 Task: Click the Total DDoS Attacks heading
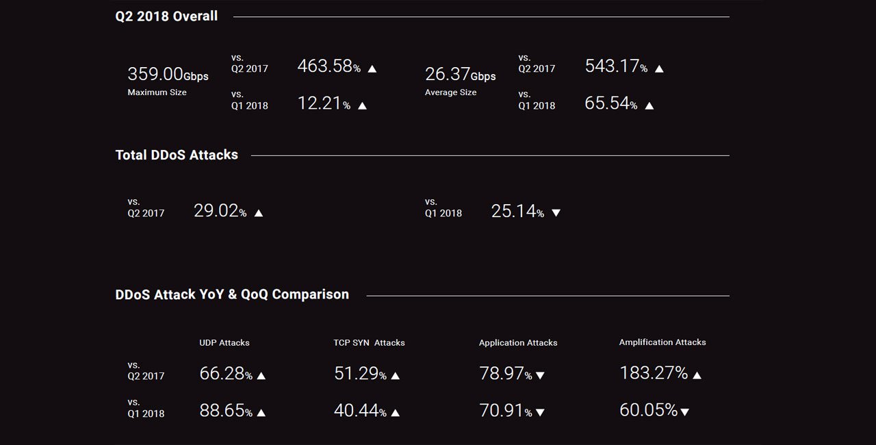click(177, 155)
